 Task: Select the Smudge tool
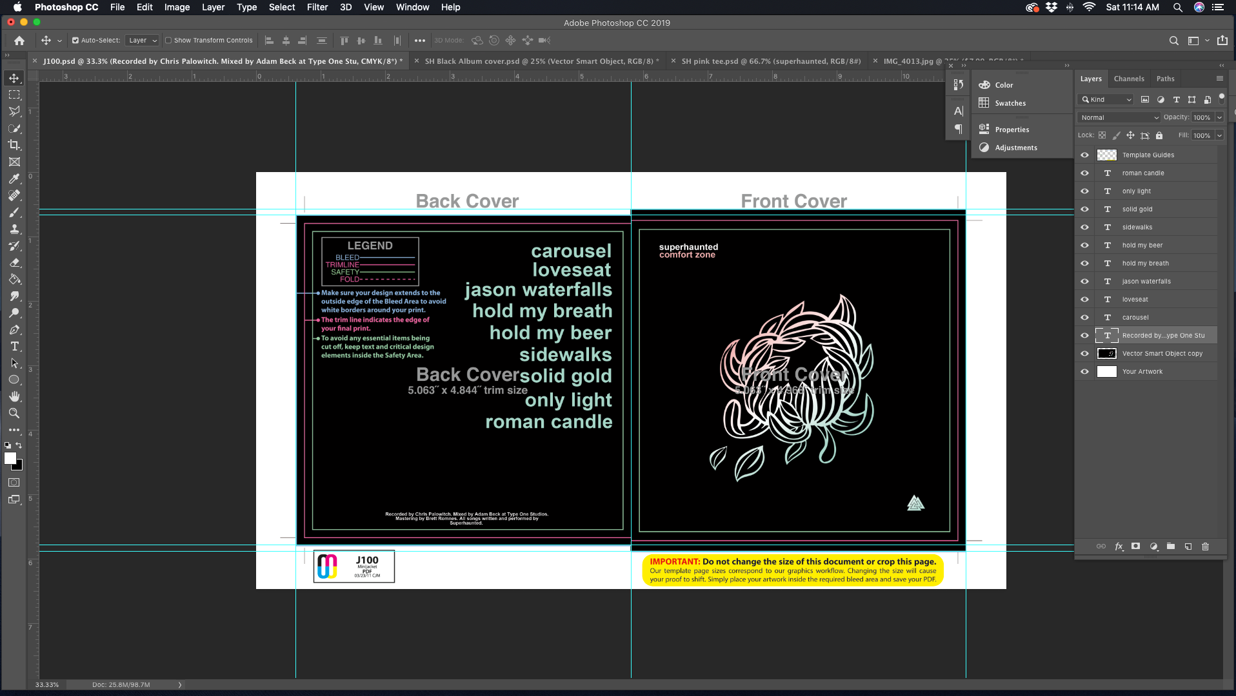14,296
